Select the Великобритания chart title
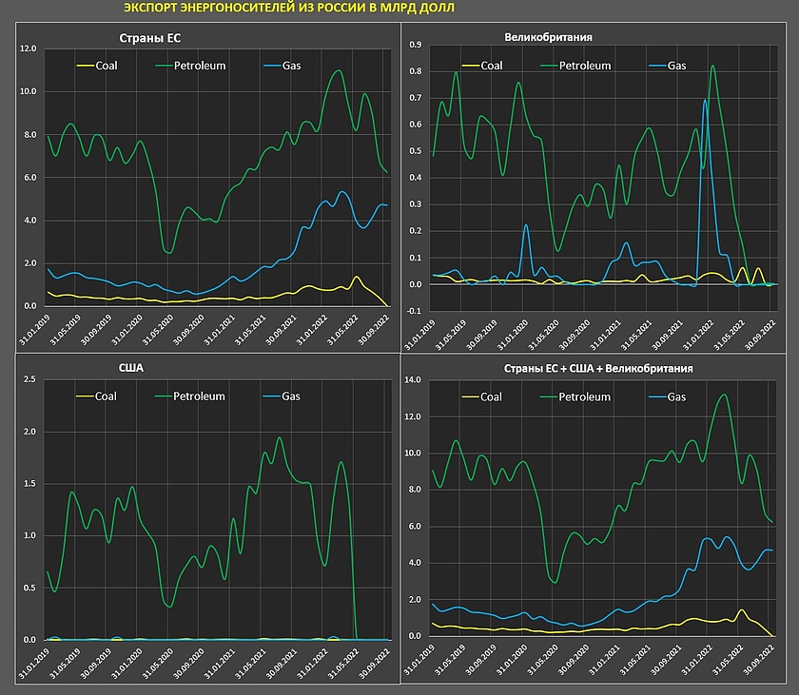 [x=548, y=38]
